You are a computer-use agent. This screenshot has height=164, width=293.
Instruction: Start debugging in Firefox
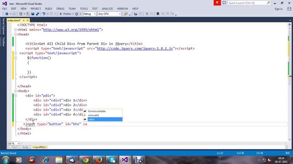(65, 14)
